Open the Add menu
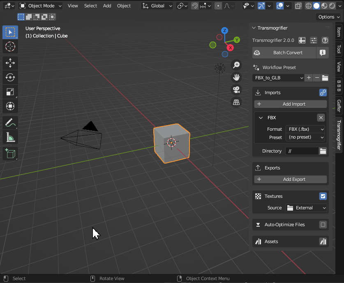The width and height of the screenshot is (344, 283). 107,6
